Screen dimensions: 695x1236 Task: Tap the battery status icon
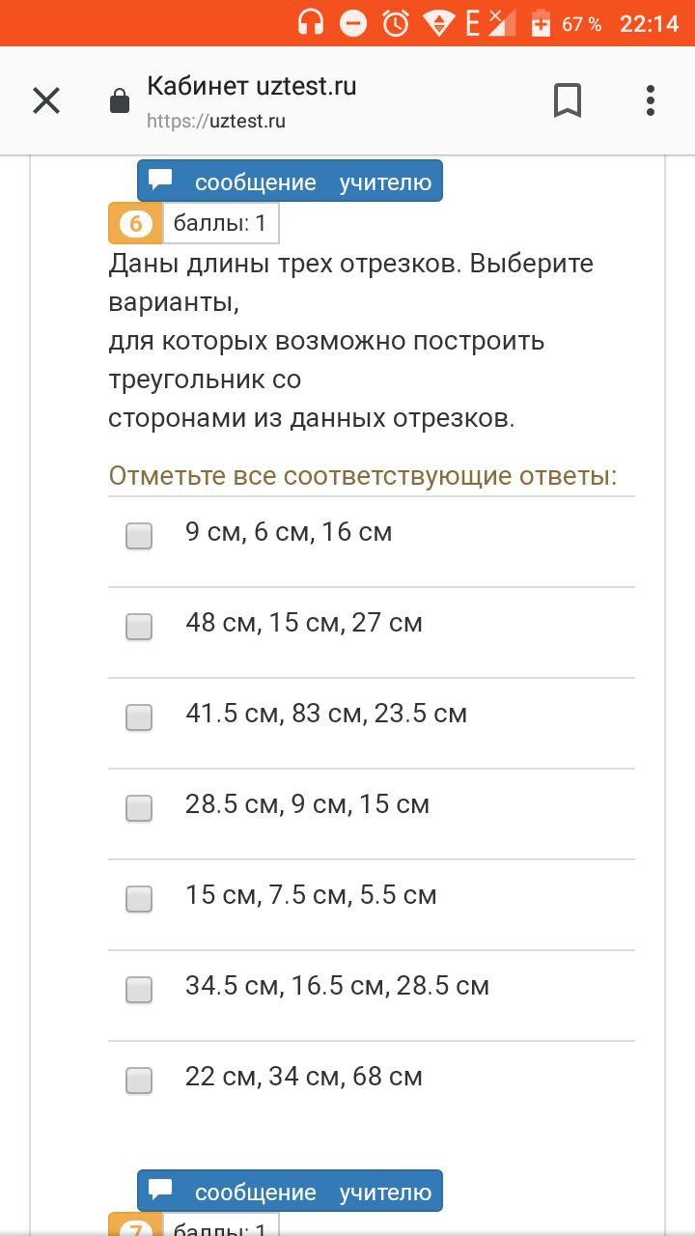click(541, 23)
